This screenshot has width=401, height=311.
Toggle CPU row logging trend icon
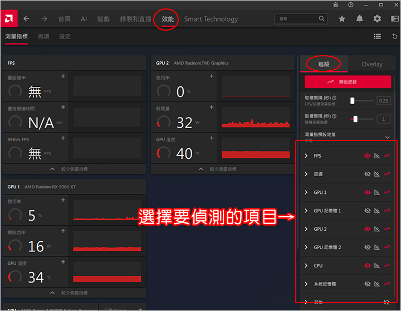[387, 265]
